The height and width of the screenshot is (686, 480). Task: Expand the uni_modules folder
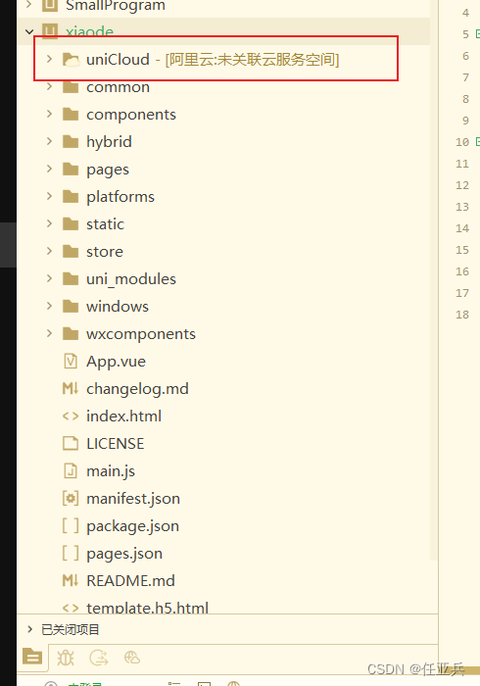click(x=49, y=278)
